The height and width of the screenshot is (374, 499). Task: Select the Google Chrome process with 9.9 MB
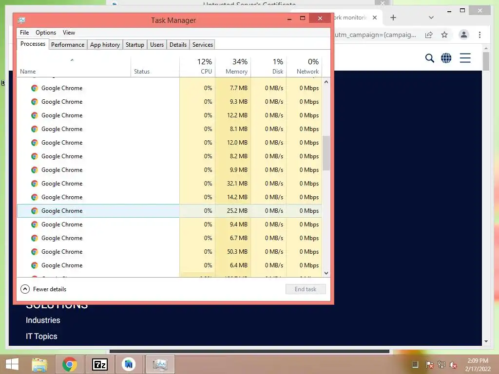[169, 170]
